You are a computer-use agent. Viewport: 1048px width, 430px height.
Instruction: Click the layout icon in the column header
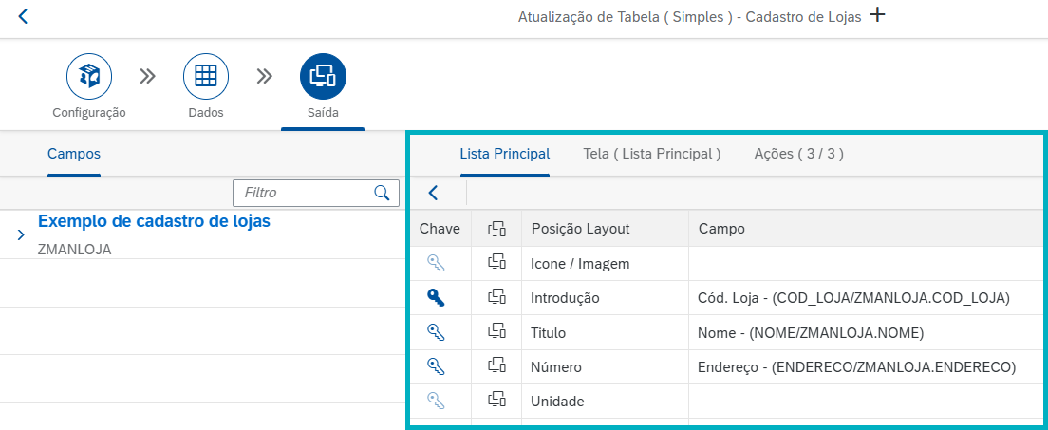point(496,229)
